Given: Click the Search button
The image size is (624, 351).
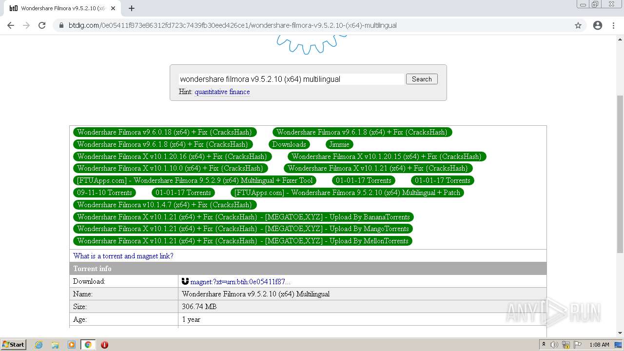Looking at the screenshot, I should click(422, 79).
